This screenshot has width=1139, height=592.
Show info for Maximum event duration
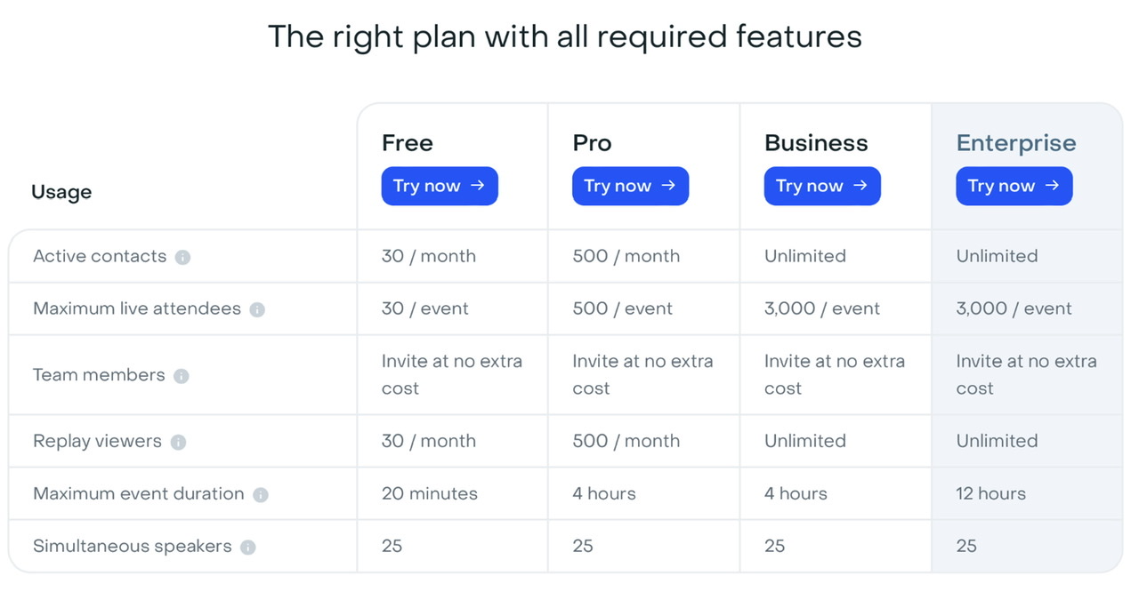[261, 494]
